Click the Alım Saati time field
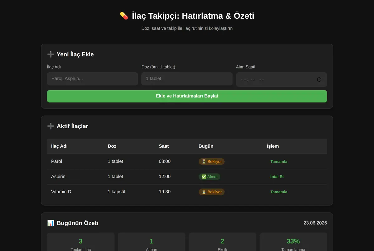Viewport: 374px width, 251px height. tap(281, 79)
